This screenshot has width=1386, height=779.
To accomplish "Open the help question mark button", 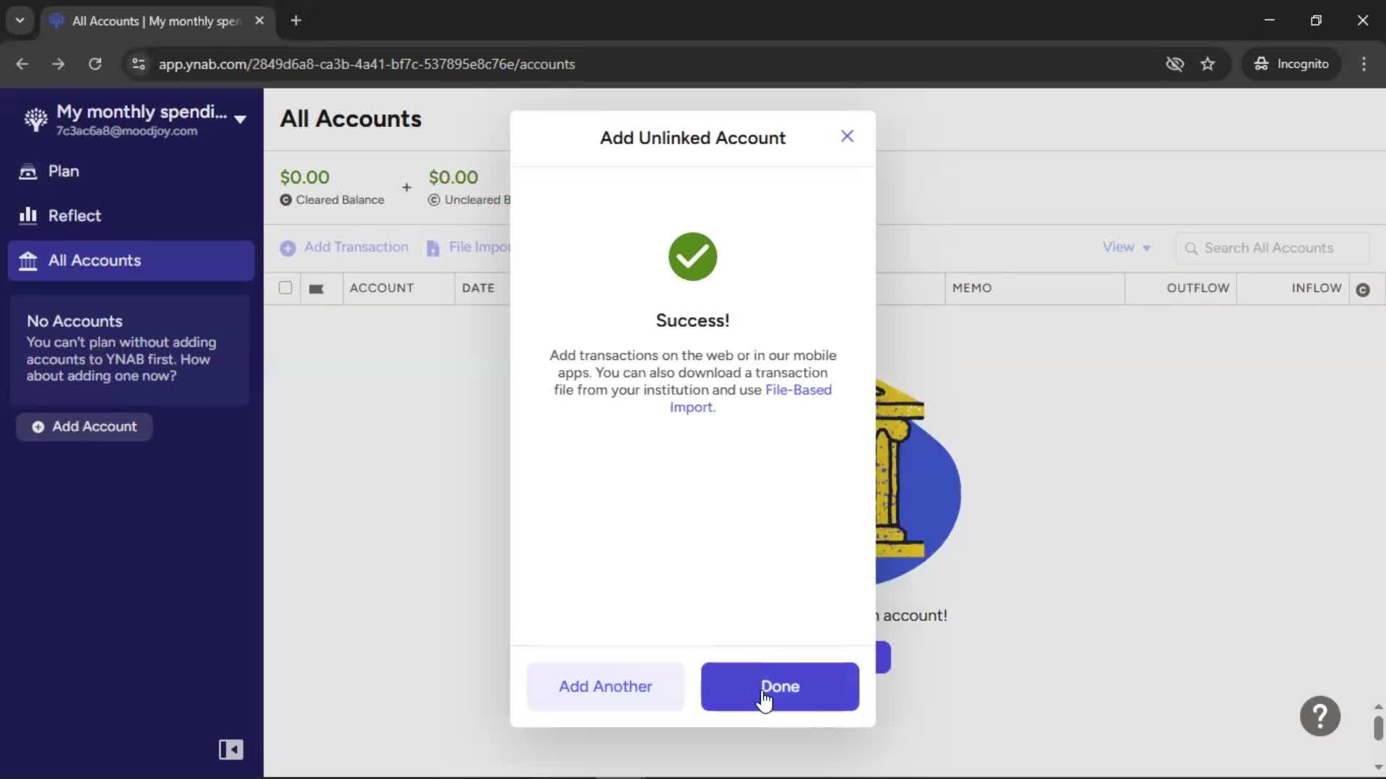I will (1320, 716).
